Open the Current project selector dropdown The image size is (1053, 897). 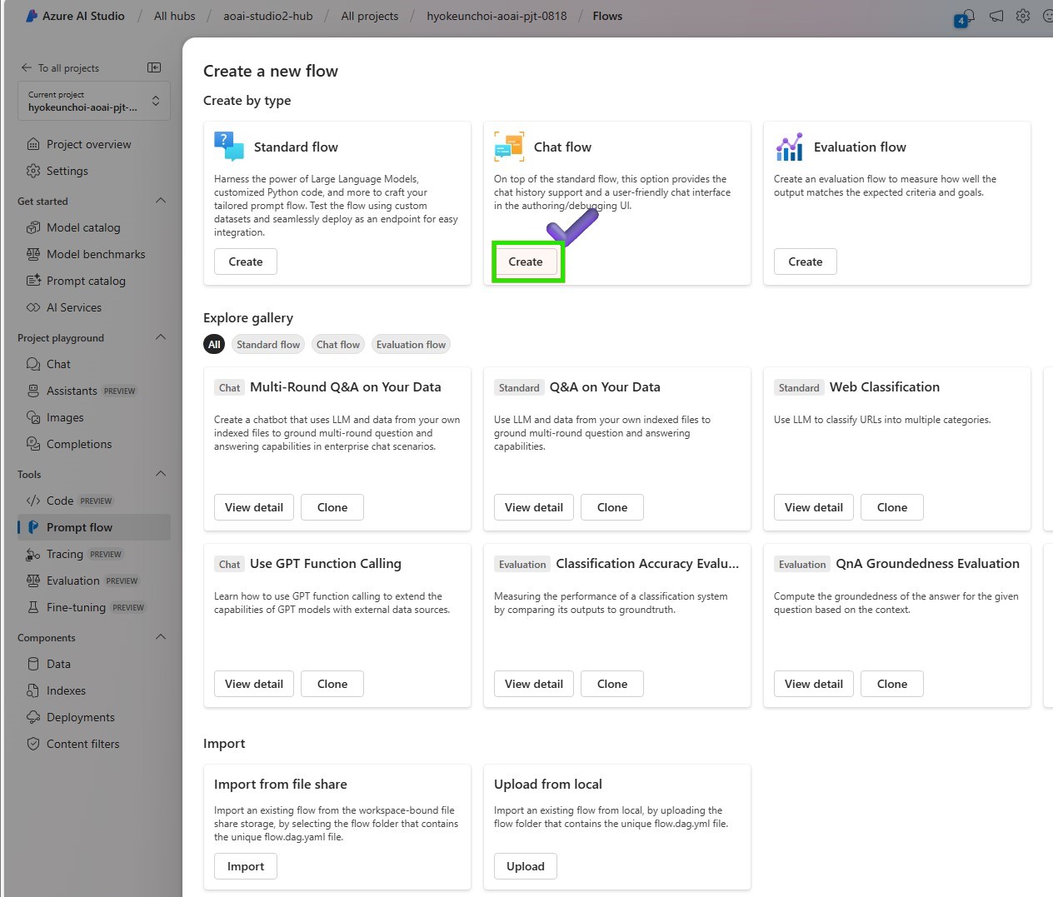(94, 101)
